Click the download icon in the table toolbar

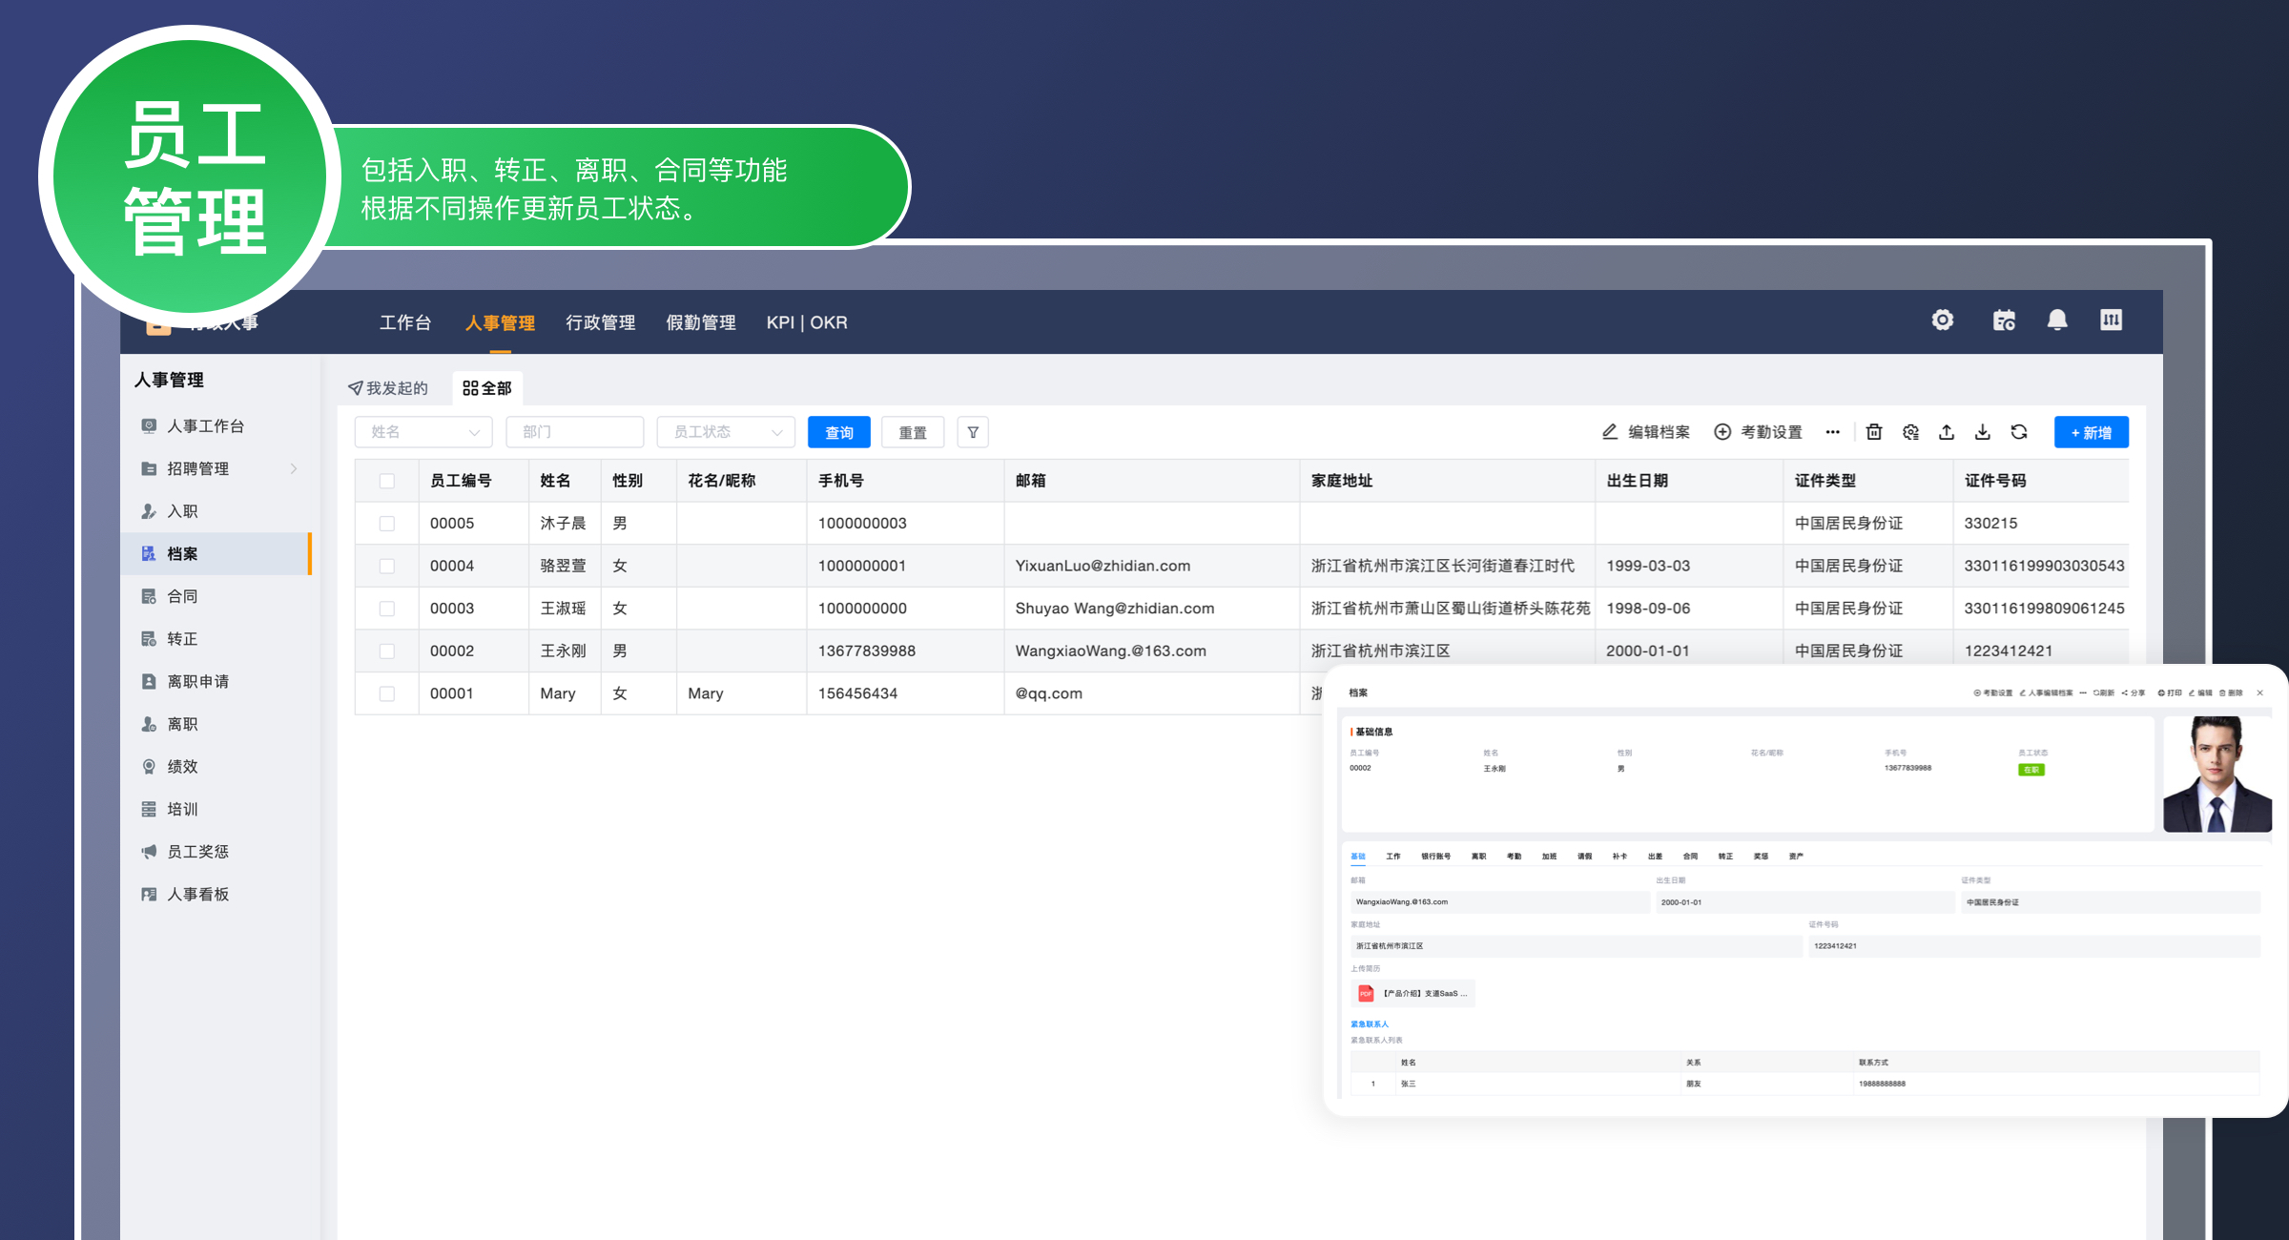pos(1983,432)
